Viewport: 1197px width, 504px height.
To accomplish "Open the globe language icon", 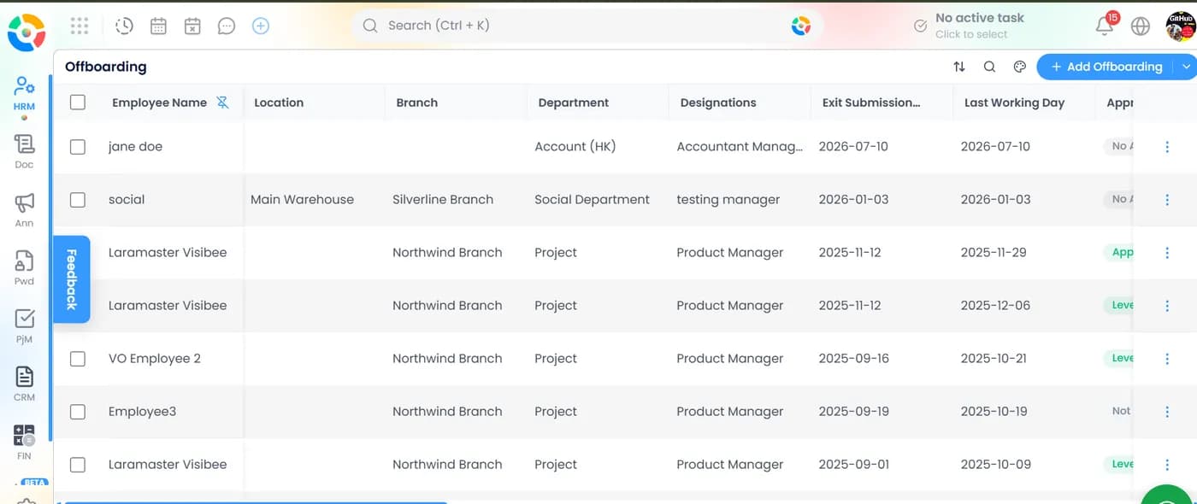I will (x=1141, y=26).
